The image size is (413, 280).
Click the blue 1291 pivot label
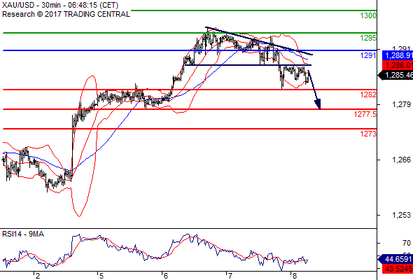tap(368, 55)
